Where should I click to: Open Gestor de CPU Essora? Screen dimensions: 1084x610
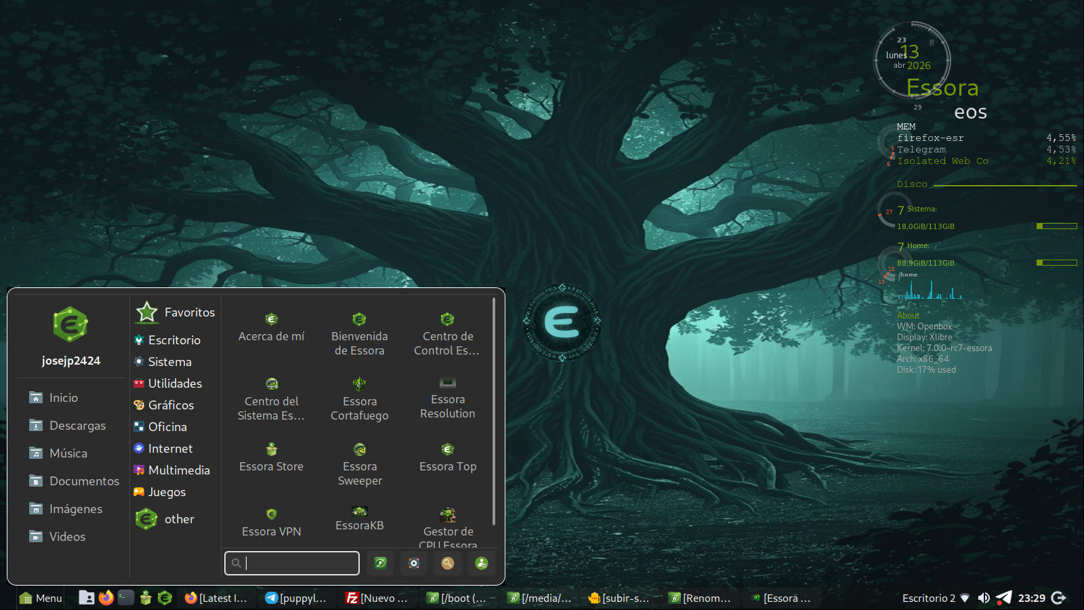(x=447, y=529)
